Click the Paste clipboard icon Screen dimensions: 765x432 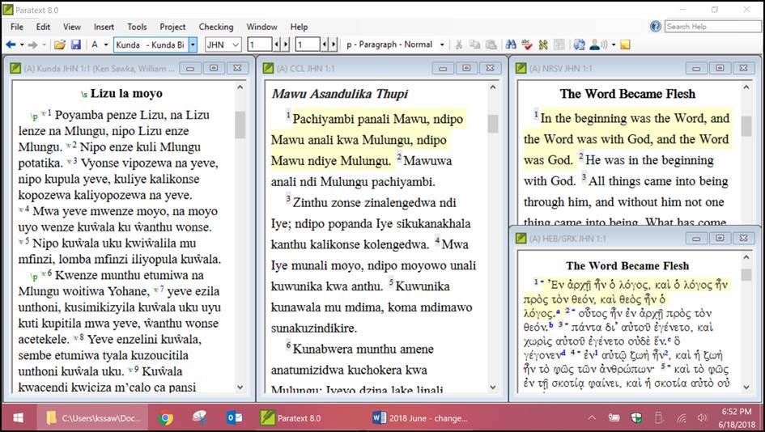pos(491,44)
